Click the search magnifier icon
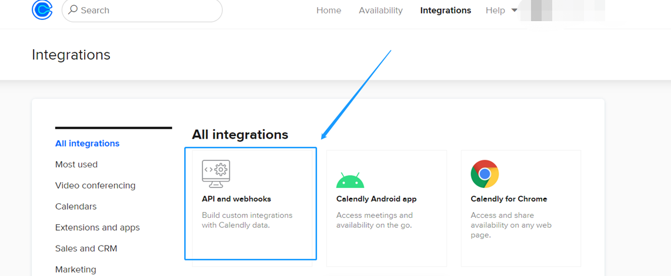Viewport: 671px width, 276px height. [x=73, y=9]
